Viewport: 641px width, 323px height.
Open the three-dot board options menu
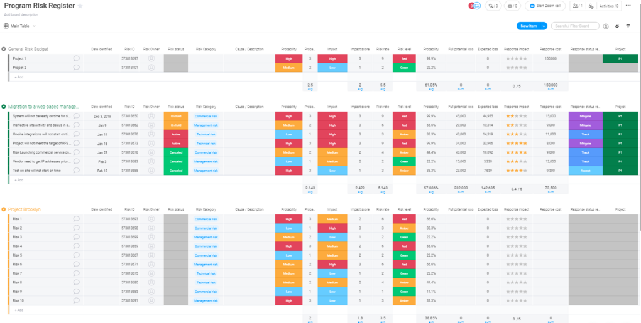pyautogui.click(x=628, y=5)
